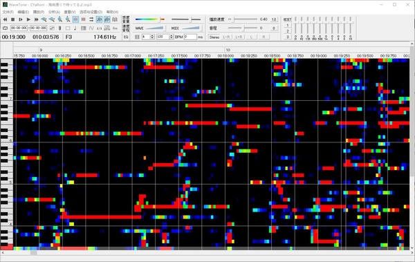Open the 文件(F) menu

click(8, 12)
